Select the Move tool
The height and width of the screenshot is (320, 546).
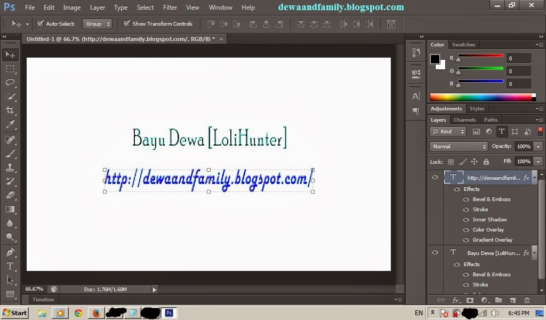click(x=10, y=55)
